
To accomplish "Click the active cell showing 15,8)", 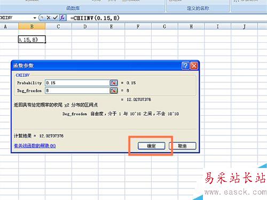I will [32, 39].
